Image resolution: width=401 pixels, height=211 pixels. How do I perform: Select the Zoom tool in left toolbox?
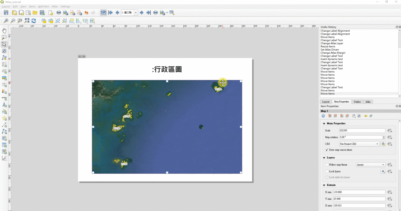pos(4,37)
